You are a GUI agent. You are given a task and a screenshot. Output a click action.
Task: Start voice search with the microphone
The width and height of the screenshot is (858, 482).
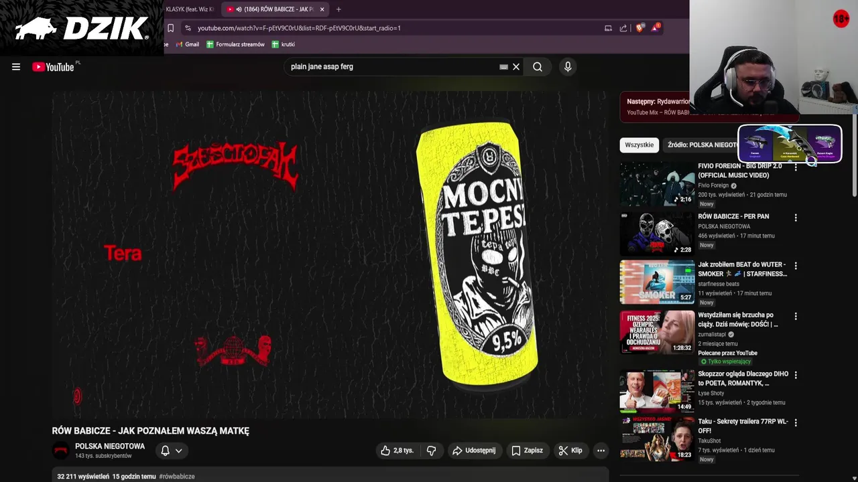[x=568, y=67]
